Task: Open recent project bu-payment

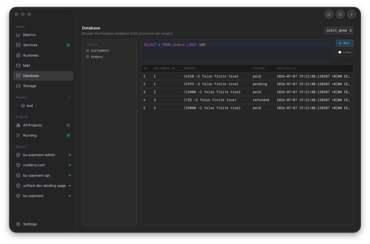Action: click(43, 196)
